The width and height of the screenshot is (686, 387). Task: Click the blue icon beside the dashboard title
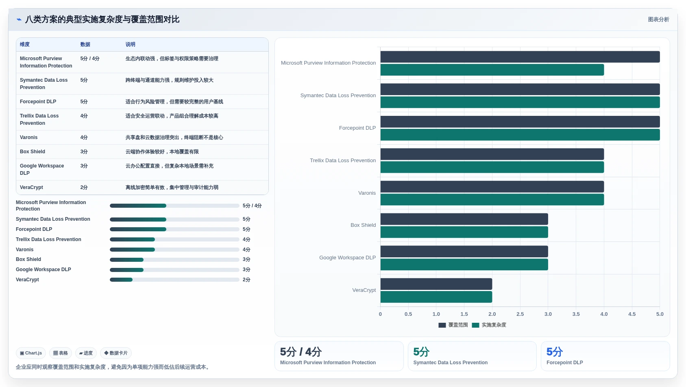point(19,20)
